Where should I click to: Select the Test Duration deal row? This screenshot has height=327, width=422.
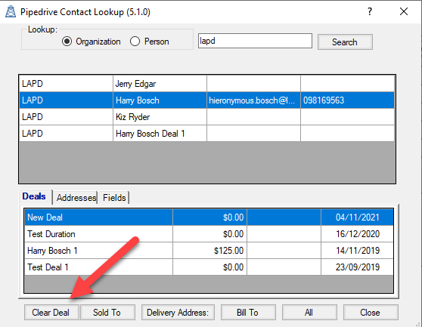tap(209, 234)
